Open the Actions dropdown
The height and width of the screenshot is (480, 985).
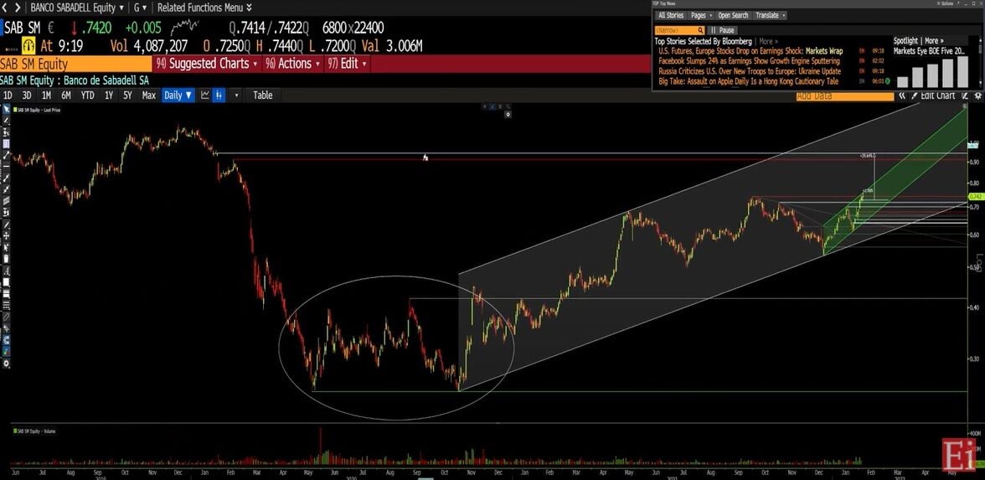(x=293, y=64)
